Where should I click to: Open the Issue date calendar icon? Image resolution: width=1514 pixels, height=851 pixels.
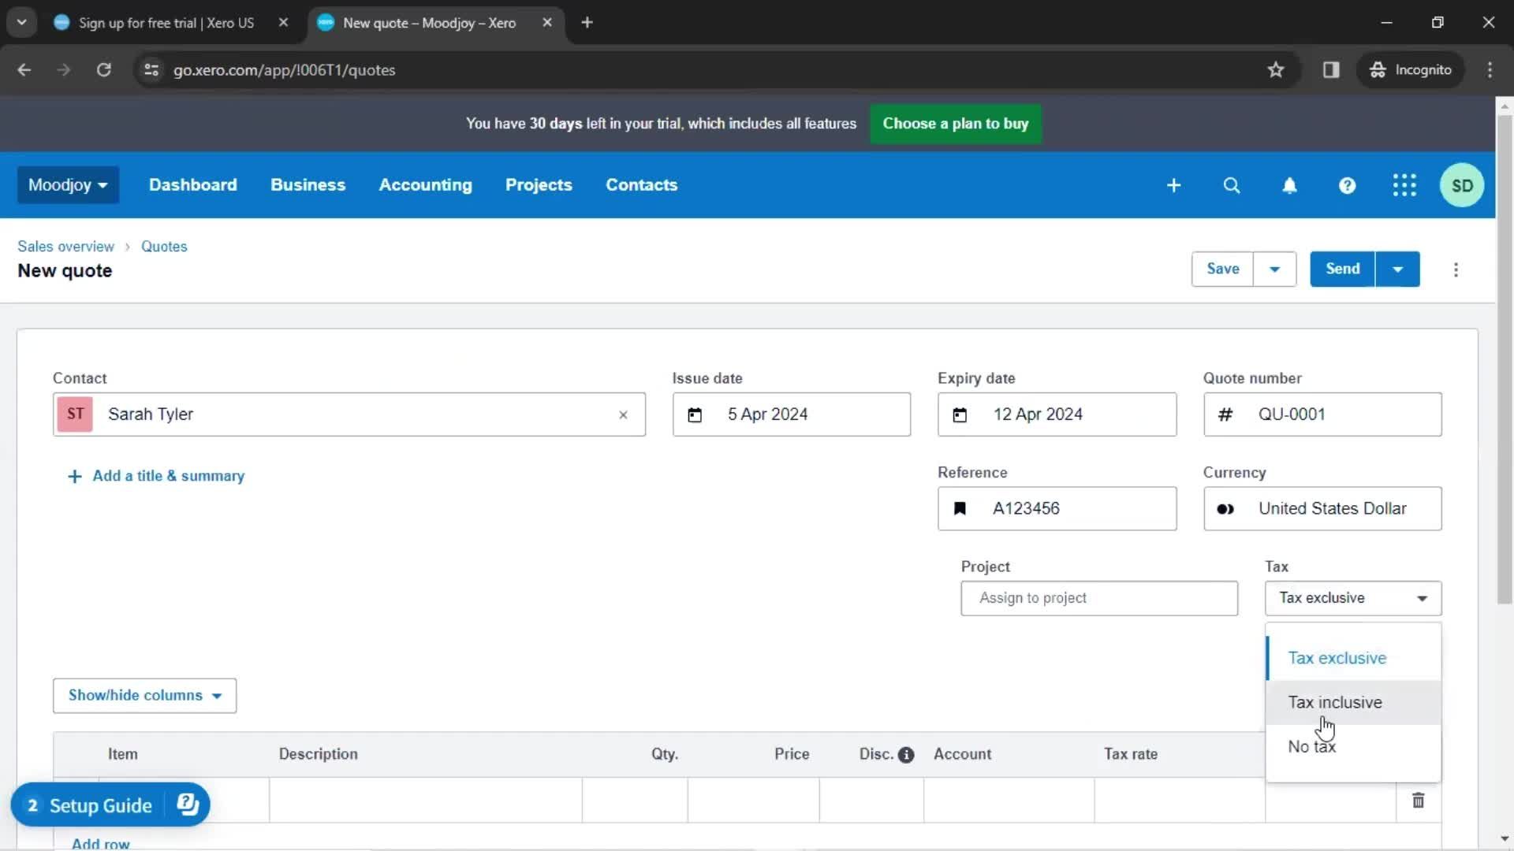[695, 414]
